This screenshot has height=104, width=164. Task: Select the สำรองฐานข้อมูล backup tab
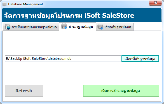coord(78,27)
